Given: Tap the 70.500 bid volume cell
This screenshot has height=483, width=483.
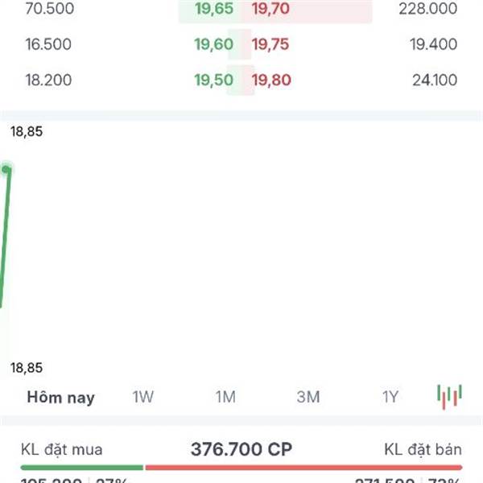Looking at the screenshot, I should click(50, 8).
